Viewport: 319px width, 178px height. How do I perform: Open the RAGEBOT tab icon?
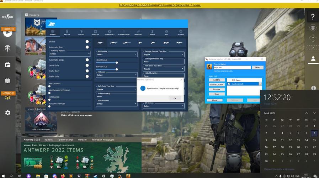(53, 31)
